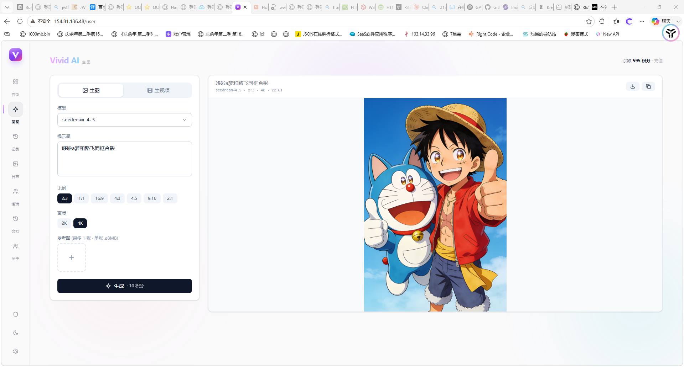Click the 充值 recharge link

658,61
